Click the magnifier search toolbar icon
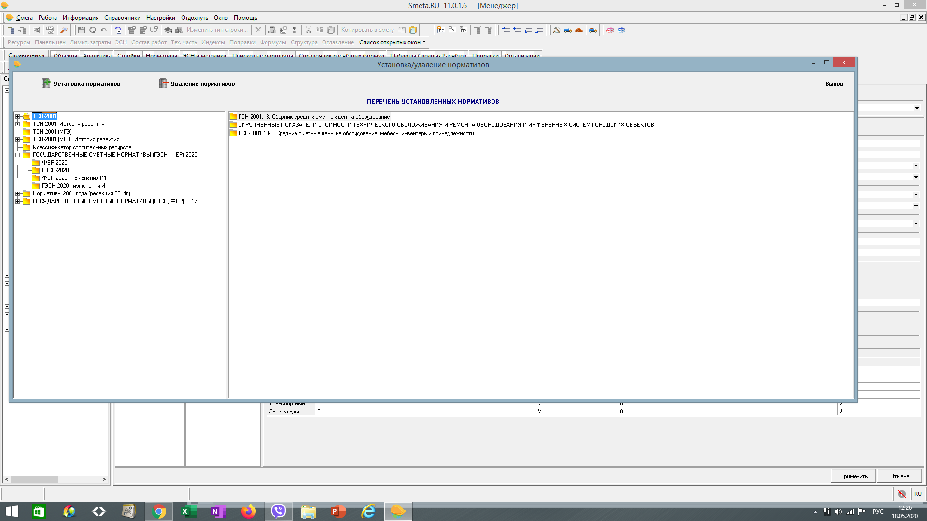927x521 pixels. click(x=64, y=30)
